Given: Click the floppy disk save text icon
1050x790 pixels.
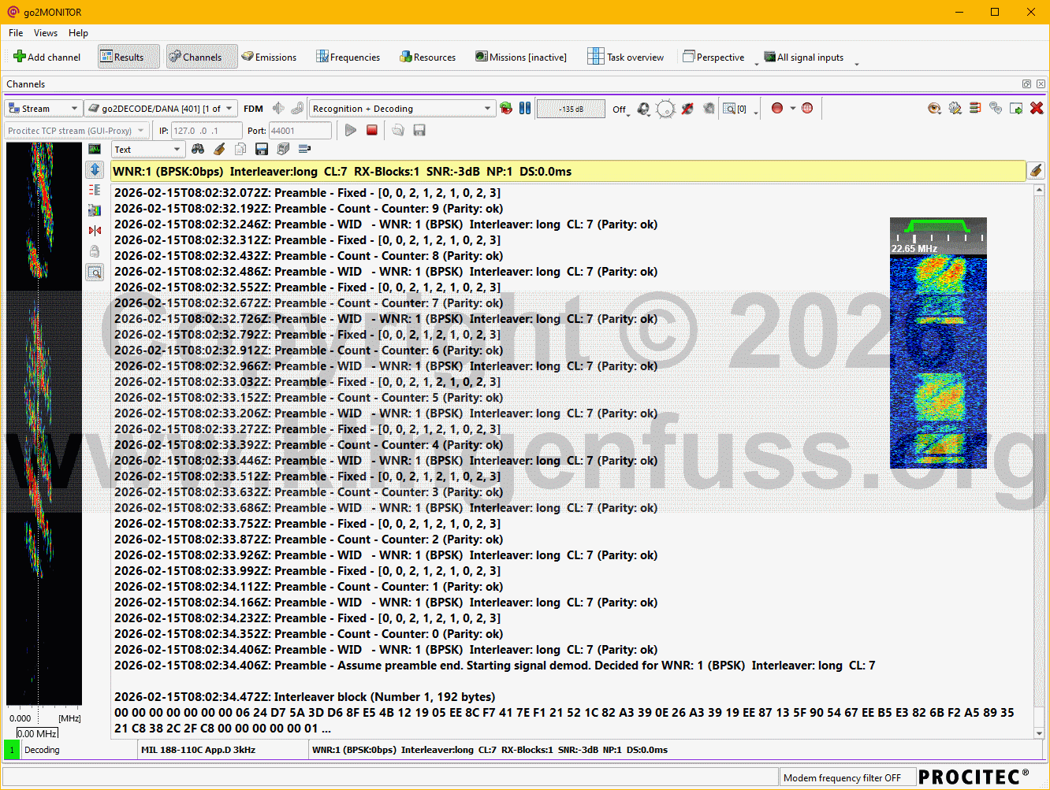Looking at the screenshot, I should click(262, 149).
